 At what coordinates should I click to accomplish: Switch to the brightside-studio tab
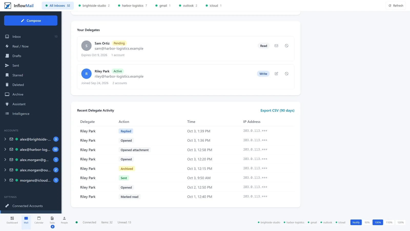coord(94,6)
